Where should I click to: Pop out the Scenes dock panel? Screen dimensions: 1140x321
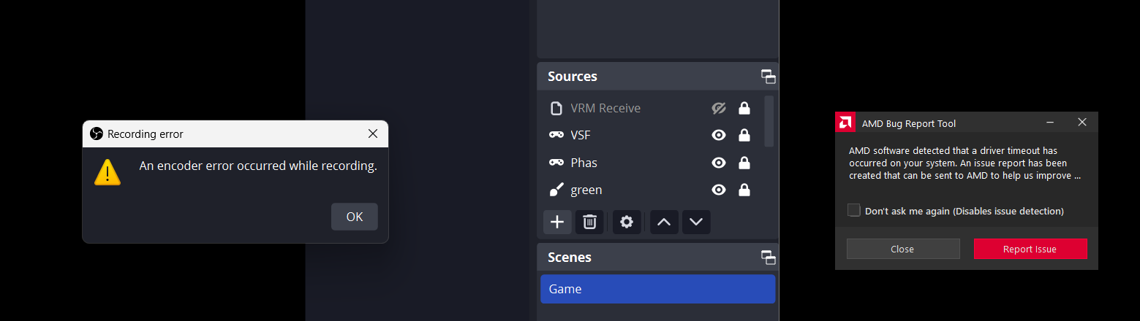coord(768,257)
